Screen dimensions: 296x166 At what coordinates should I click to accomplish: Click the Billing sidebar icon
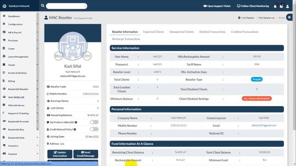coord(4,81)
